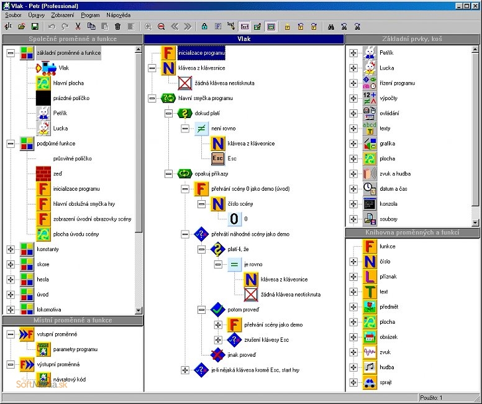Click the zoom in magnifier icon

point(148,27)
